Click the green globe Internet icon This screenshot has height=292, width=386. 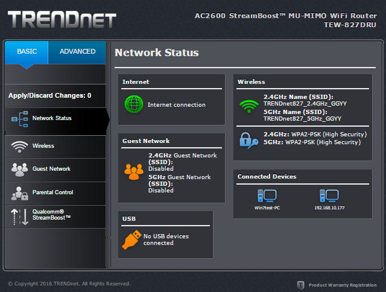coord(134,104)
